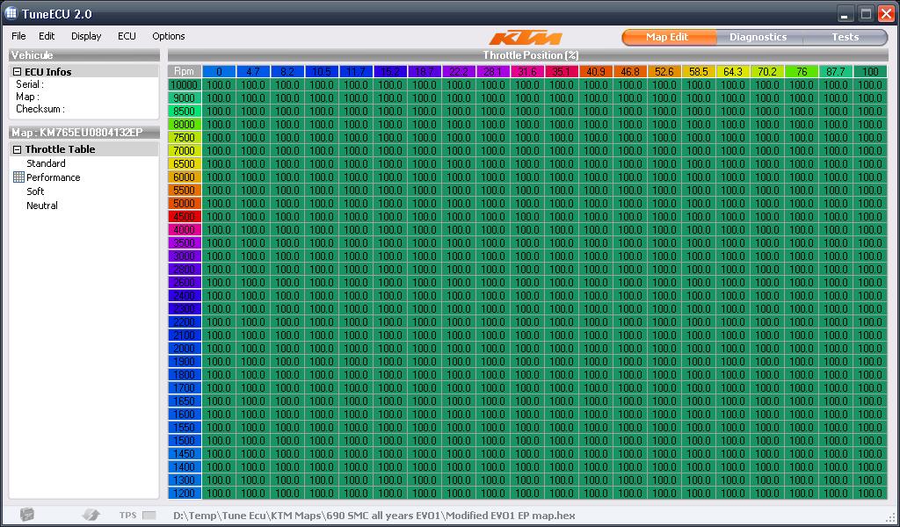Open the Display menu
Viewport: 900px width, 527px height.
86,36
